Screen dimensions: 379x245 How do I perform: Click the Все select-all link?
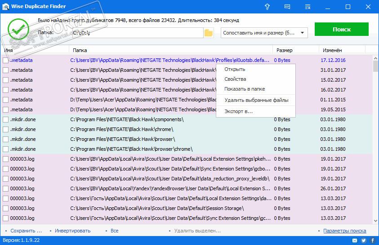pos(114,231)
